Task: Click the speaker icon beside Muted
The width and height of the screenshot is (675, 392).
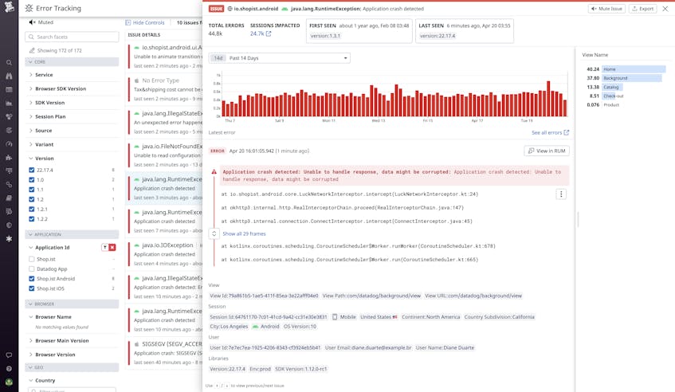Action: click(x=32, y=22)
